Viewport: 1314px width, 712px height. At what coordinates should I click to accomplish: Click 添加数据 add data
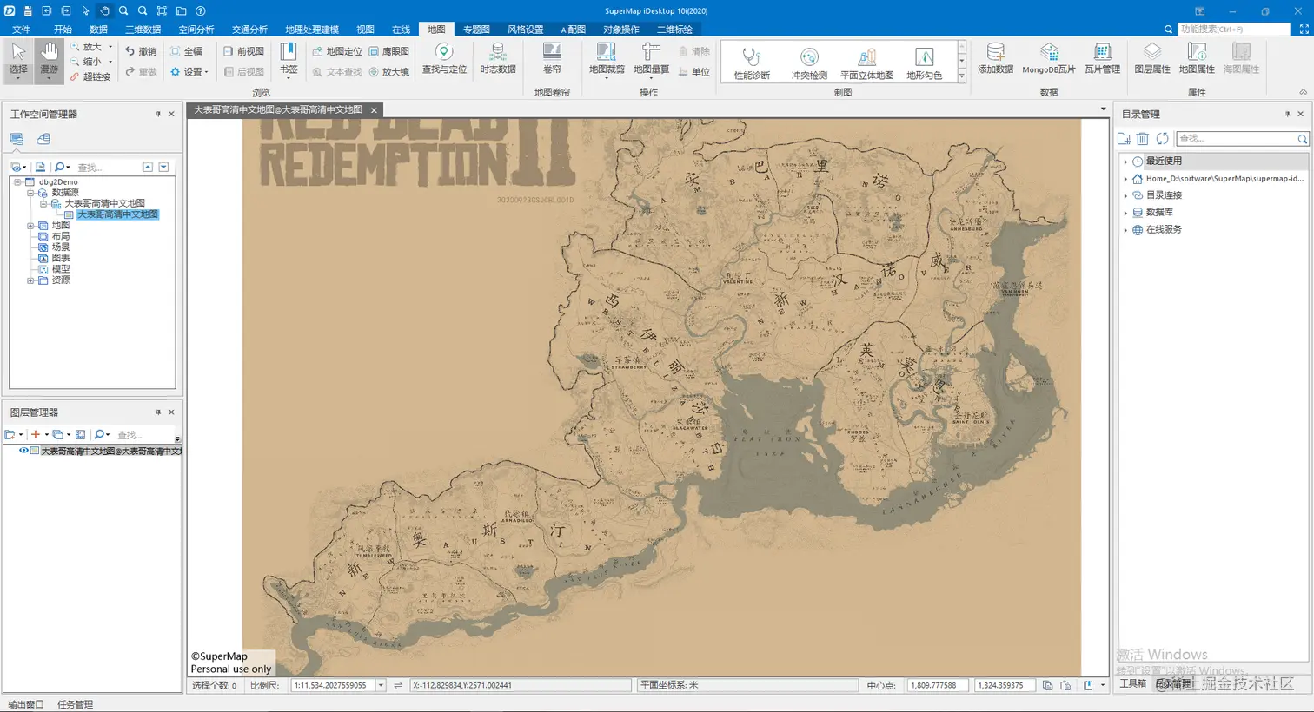pyautogui.click(x=995, y=59)
